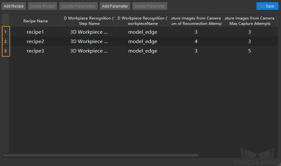Image resolution: width=281 pixels, height=166 pixels.
Task: Select recipe1's max capture attempts value
Action: [x=250, y=32]
